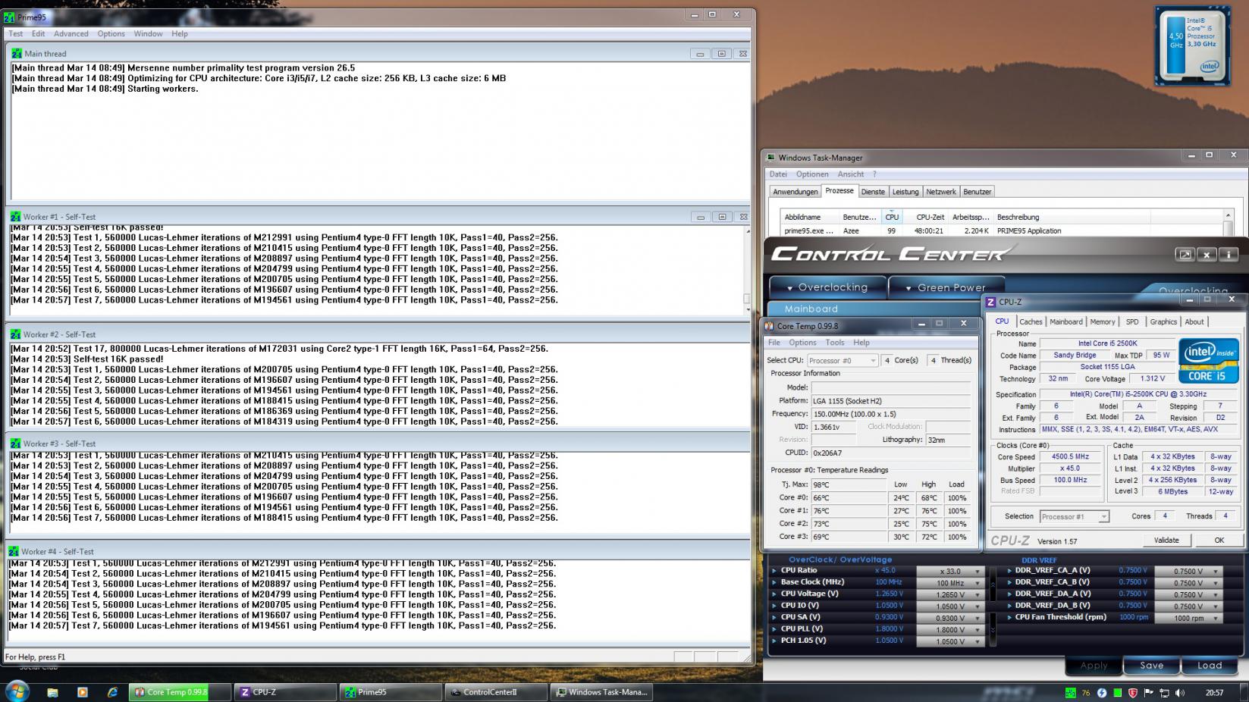This screenshot has height=702, width=1249.
Task: Click the red shield security tray icon
Action: [x=1133, y=693]
